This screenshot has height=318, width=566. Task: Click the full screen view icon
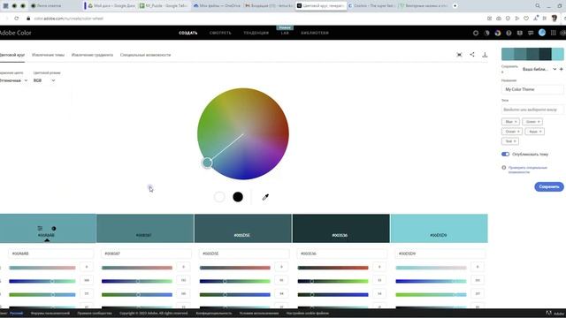click(x=459, y=55)
